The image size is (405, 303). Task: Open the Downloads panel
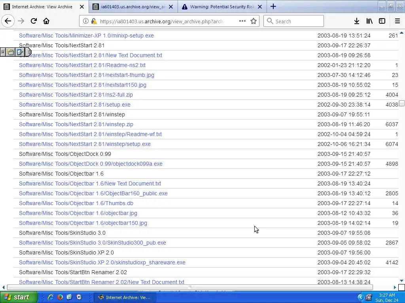(356, 21)
